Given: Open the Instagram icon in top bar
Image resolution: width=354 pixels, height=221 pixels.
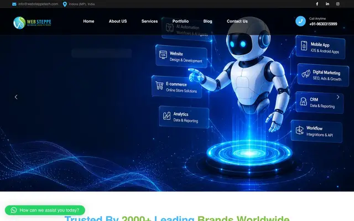Looking at the screenshot, I should [x=338, y=4].
